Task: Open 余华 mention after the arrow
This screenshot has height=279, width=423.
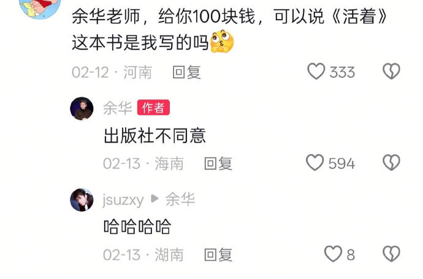Action: (x=180, y=199)
